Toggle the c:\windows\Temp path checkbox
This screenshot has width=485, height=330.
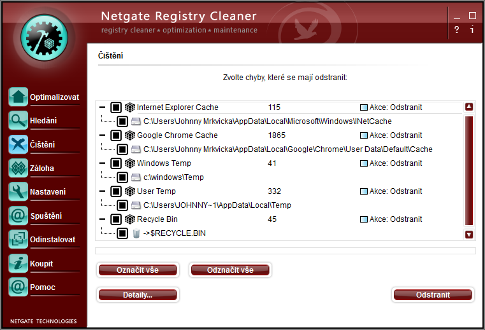pyautogui.click(x=122, y=177)
